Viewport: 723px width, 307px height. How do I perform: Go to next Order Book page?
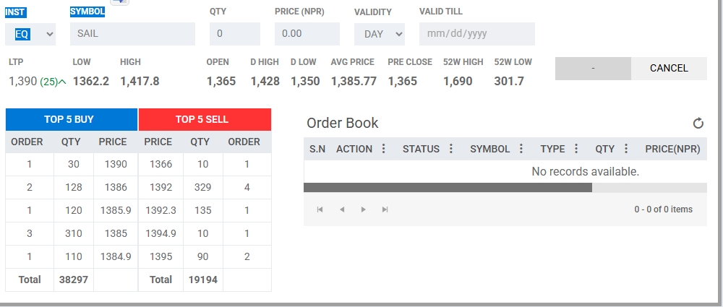pos(364,209)
